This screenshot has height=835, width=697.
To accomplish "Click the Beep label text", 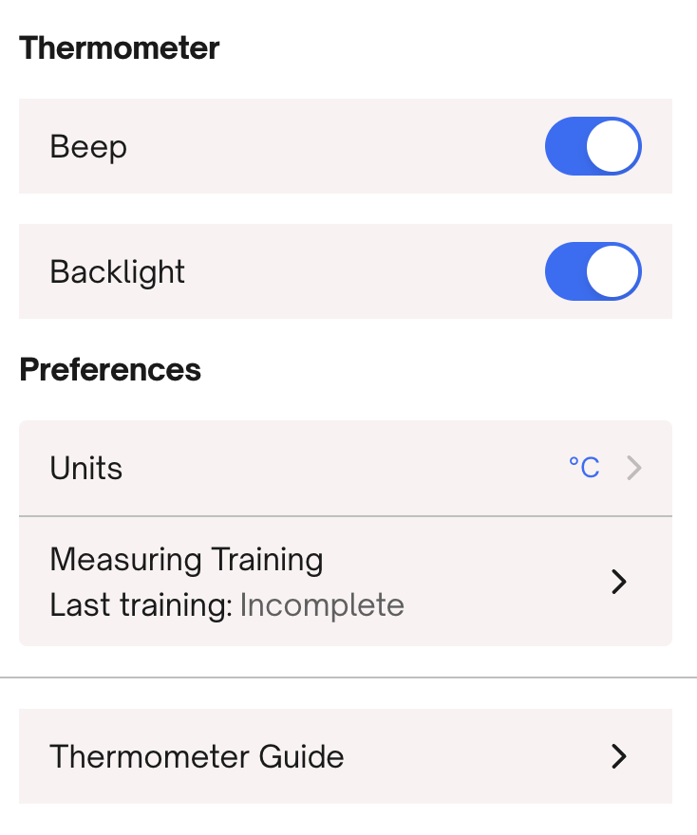I will point(88,147).
